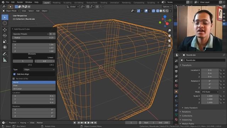Select the Move tool

[x=5, y=30]
